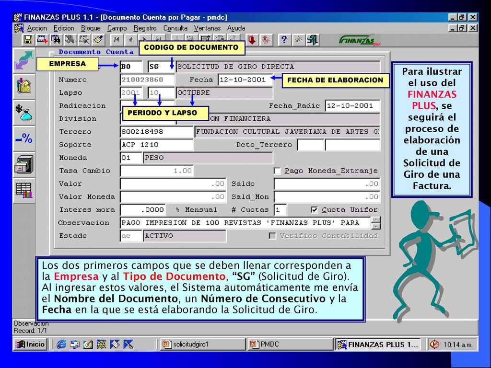
Task: Select the FINANZAS PLUS taskbar button
Action: [x=378, y=344]
